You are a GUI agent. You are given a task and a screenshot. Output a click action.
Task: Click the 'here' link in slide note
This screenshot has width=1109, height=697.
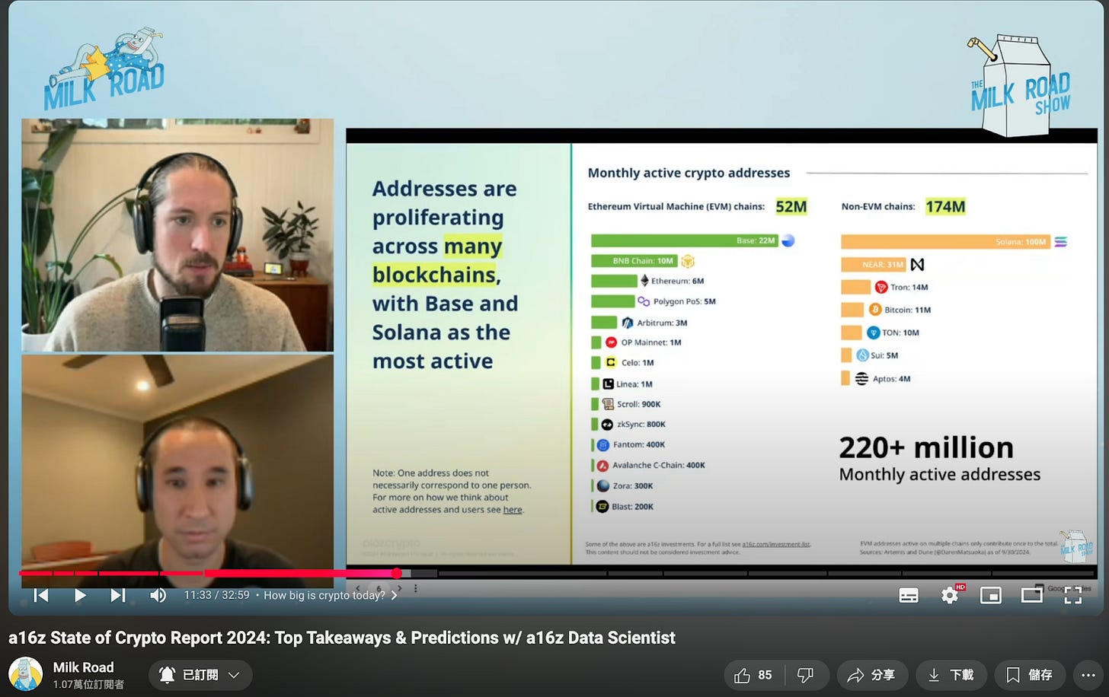tap(513, 510)
